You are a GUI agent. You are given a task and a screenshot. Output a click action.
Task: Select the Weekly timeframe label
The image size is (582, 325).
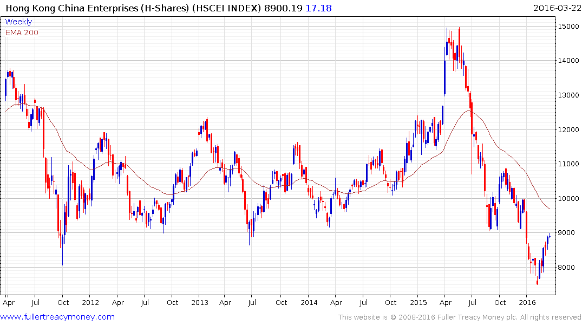pos(18,22)
